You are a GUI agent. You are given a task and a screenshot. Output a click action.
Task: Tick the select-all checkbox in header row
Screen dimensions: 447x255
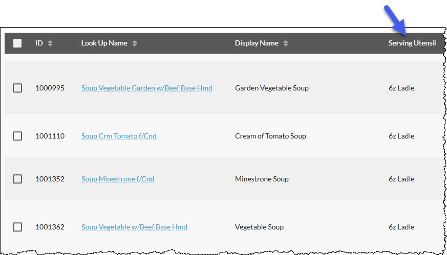[17, 43]
